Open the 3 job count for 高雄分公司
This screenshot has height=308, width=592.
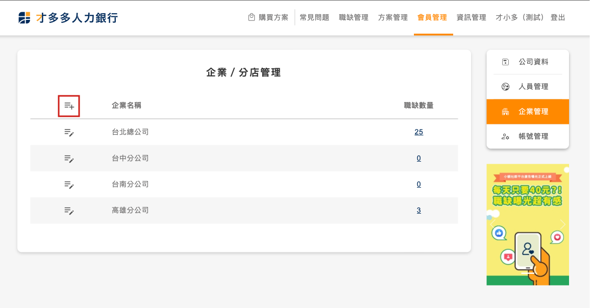[x=418, y=211]
